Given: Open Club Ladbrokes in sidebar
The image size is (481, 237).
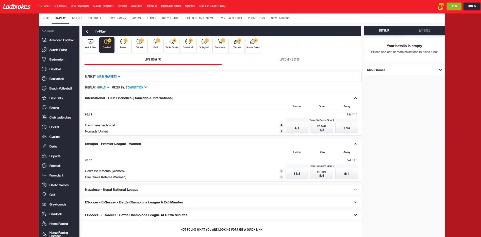Looking at the screenshot, I should click(59, 117).
